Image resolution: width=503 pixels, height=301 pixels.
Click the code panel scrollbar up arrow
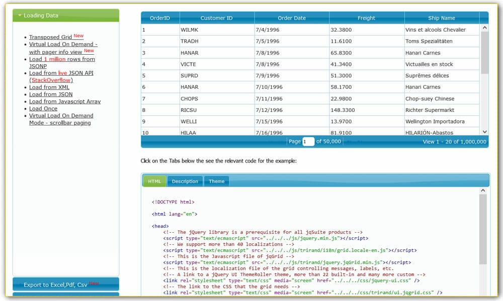[x=483, y=190]
